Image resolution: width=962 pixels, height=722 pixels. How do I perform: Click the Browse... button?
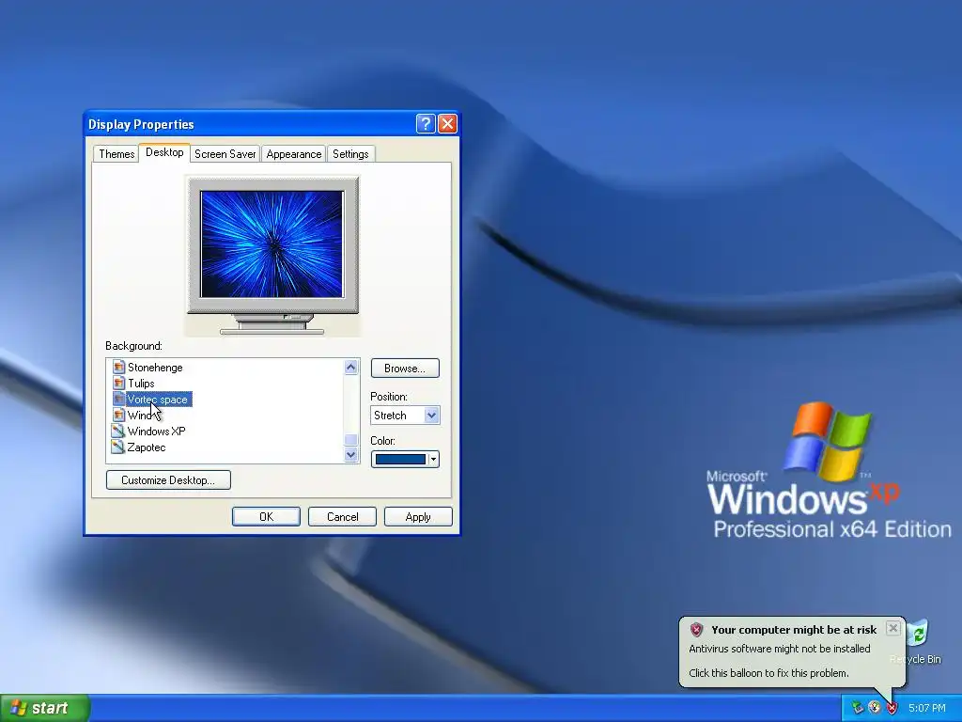(405, 369)
